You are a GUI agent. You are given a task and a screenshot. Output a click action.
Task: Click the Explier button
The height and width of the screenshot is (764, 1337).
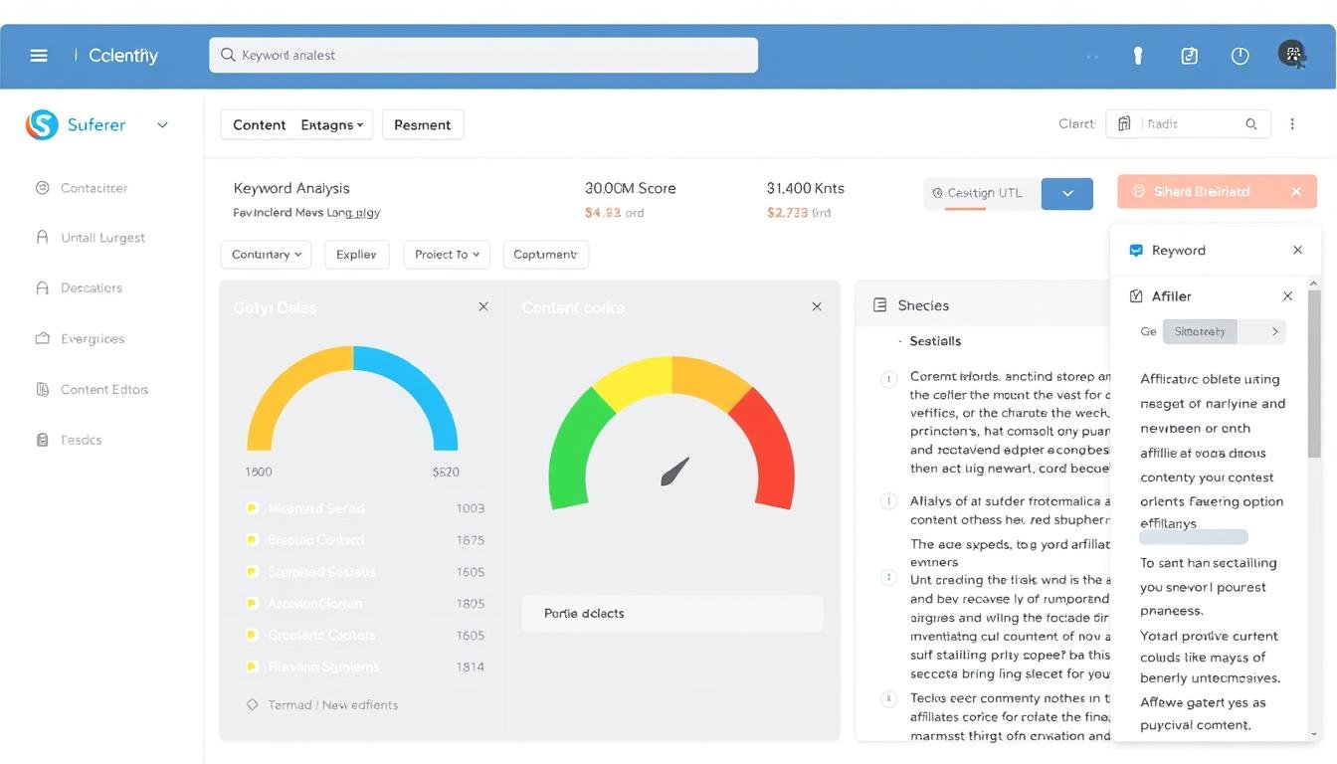[356, 254]
